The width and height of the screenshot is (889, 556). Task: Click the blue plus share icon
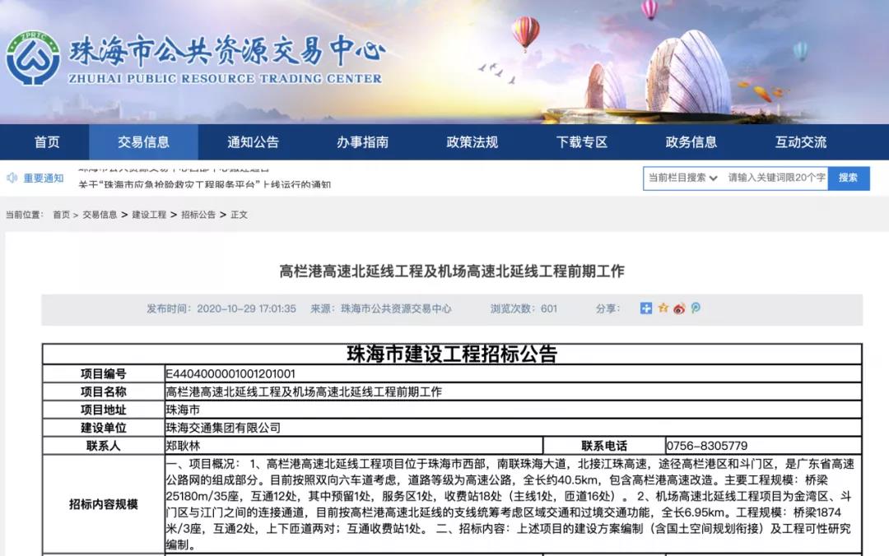pos(646,308)
